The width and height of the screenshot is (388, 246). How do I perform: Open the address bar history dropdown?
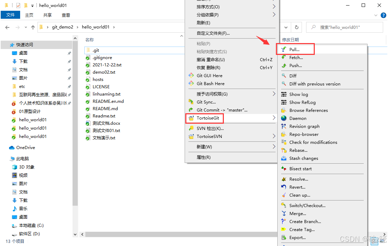tap(286, 27)
